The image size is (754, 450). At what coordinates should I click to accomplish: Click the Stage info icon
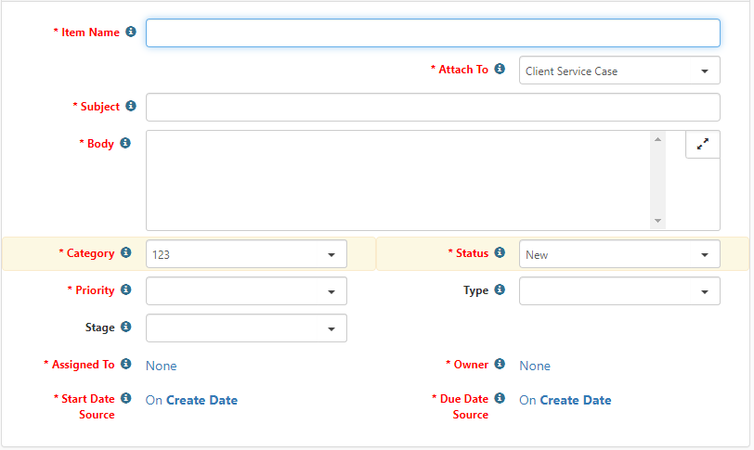pyautogui.click(x=126, y=328)
